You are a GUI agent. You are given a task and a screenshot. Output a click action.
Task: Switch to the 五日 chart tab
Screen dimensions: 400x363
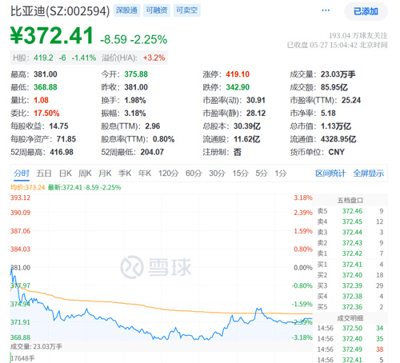click(x=44, y=174)
